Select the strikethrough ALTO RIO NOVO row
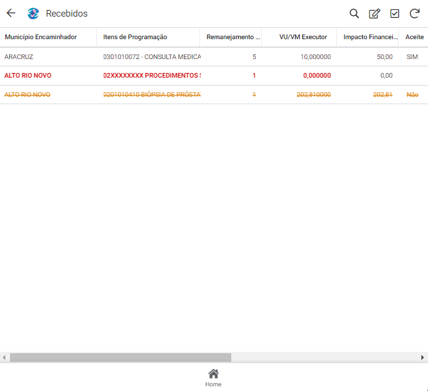 pyautogui.click(x=28, y=95)
